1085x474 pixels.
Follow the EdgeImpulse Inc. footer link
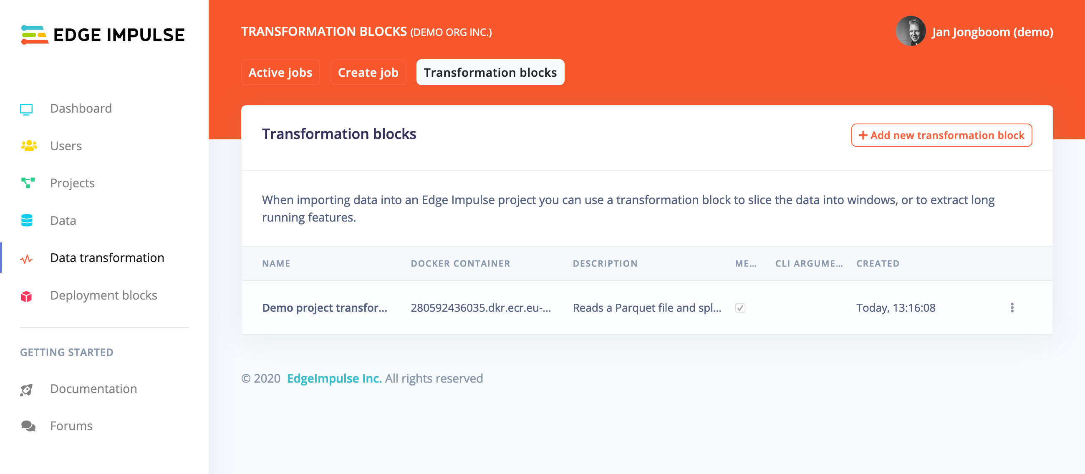pos(334,378)
